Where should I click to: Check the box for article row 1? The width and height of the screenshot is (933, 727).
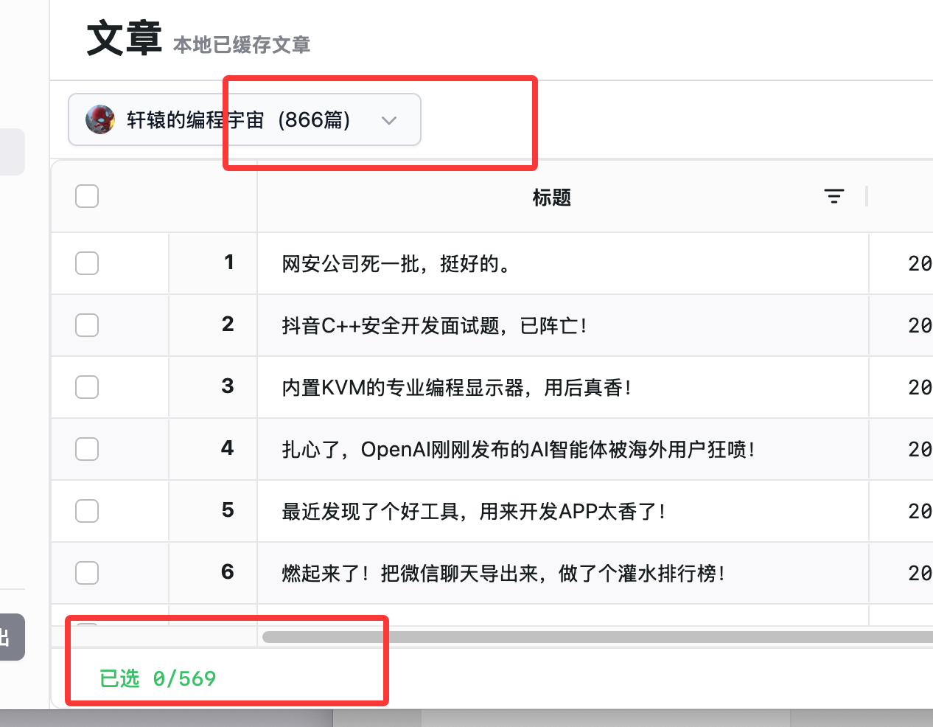[x=87, y=263]
